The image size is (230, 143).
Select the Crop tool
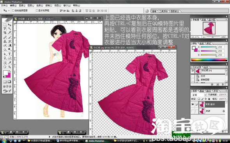click(x=5, y=33)
